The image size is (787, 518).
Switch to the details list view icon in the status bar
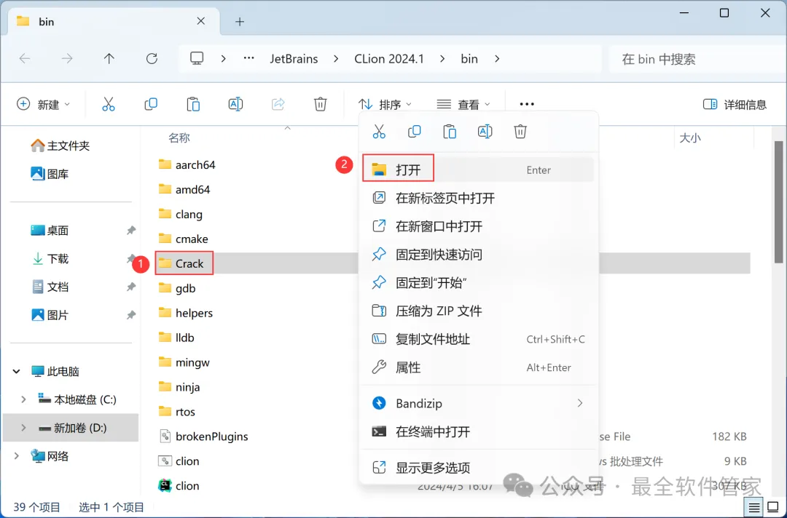click(754, 507)
